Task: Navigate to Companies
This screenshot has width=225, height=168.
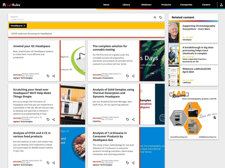Action: 186,5
